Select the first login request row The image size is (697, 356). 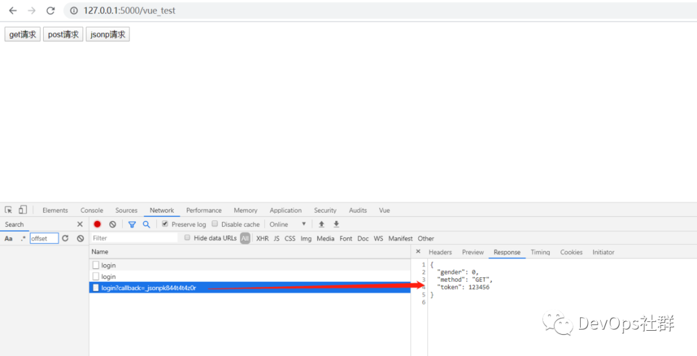point(250,265)
